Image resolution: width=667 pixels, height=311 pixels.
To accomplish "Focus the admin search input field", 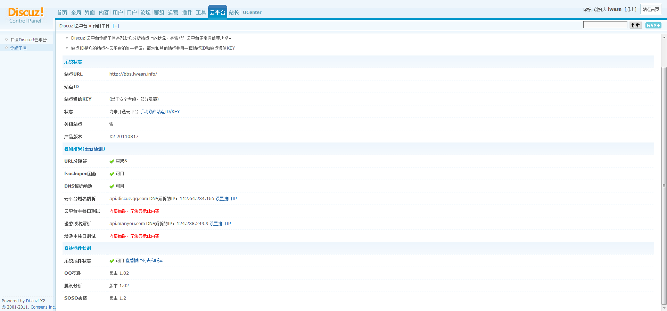I will coord(605,25).
